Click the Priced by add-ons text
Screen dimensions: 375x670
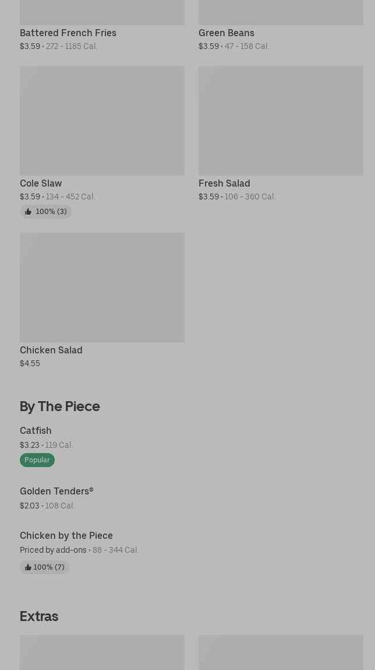point(53,550)
